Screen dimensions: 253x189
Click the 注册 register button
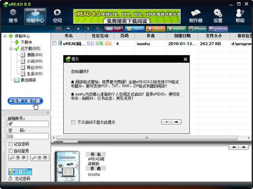coord(40,157)
